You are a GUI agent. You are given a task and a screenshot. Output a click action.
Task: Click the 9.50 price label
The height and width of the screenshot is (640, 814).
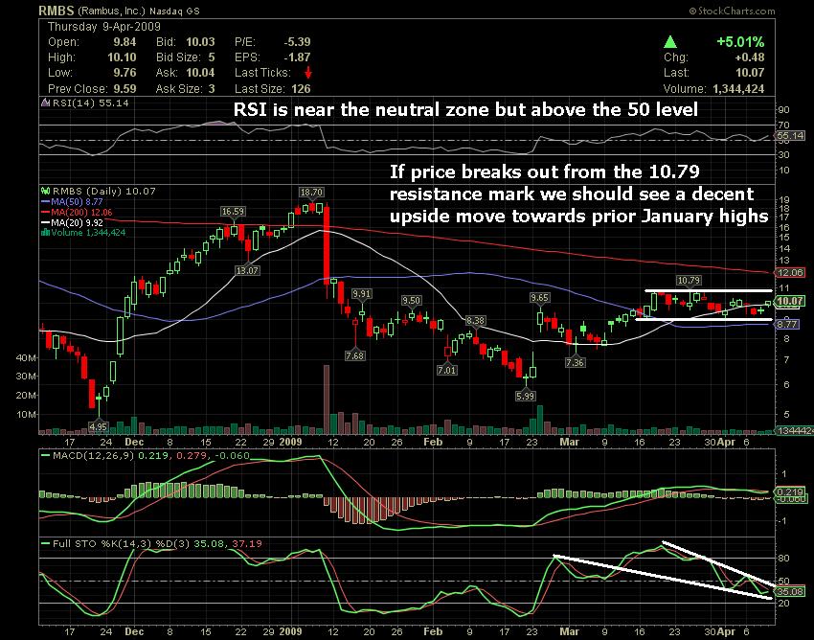[x=411, y=301]
